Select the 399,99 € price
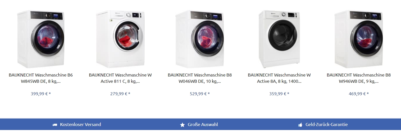 pos(41,94)
